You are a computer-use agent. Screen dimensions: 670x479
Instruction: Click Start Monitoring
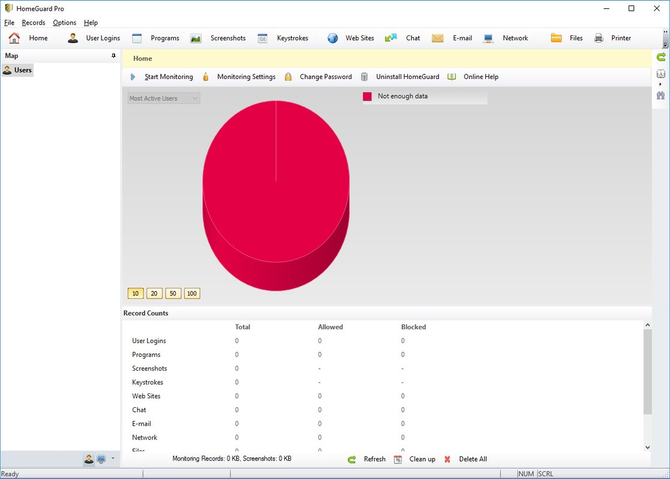tap(161, 77)
